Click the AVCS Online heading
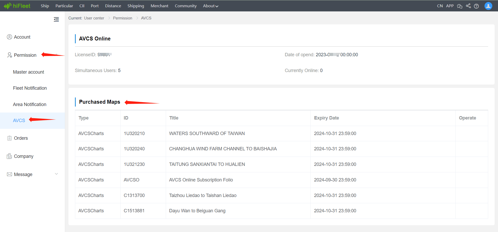 tap(95, 39)
